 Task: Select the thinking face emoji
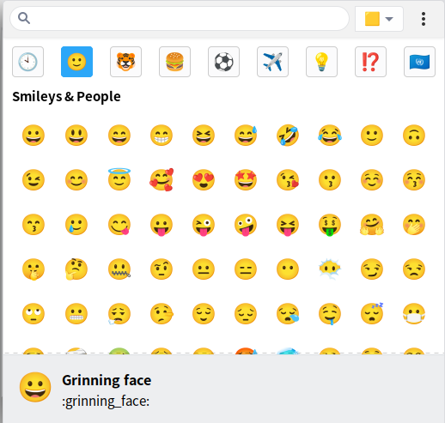[76, 269]
